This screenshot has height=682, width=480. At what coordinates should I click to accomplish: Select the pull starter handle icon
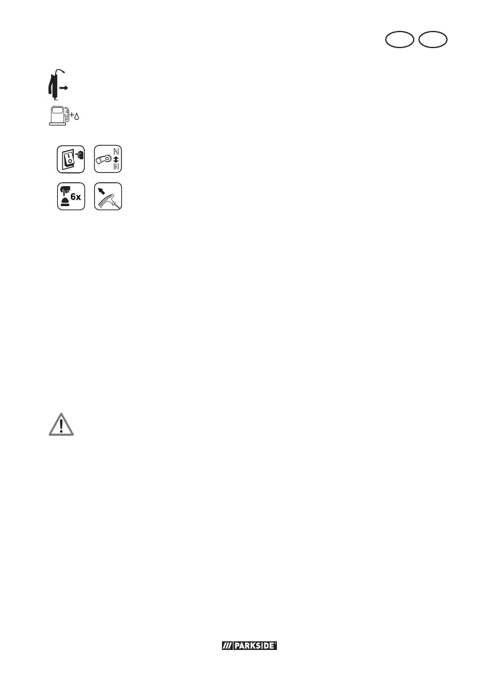108,196
